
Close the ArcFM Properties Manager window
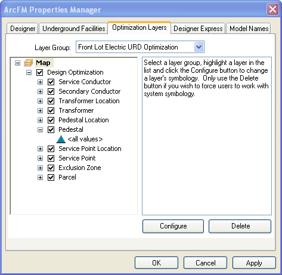272,10
